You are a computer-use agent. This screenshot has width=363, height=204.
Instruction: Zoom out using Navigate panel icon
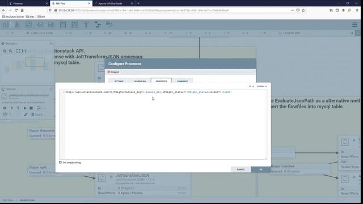click(x=11, y=51)
